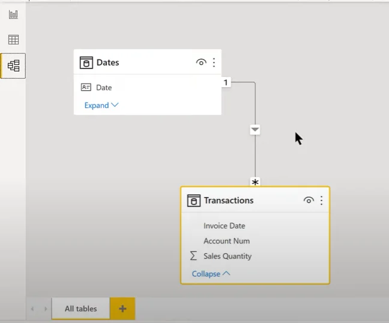
Task: Select the Invoice Date field
Action: click(x=255, y=226)
